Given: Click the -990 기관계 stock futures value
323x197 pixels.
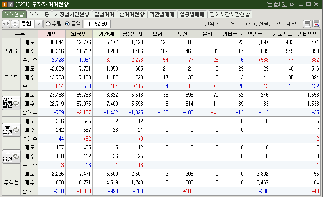Looking at the screenshot, I should coord(113,191).
